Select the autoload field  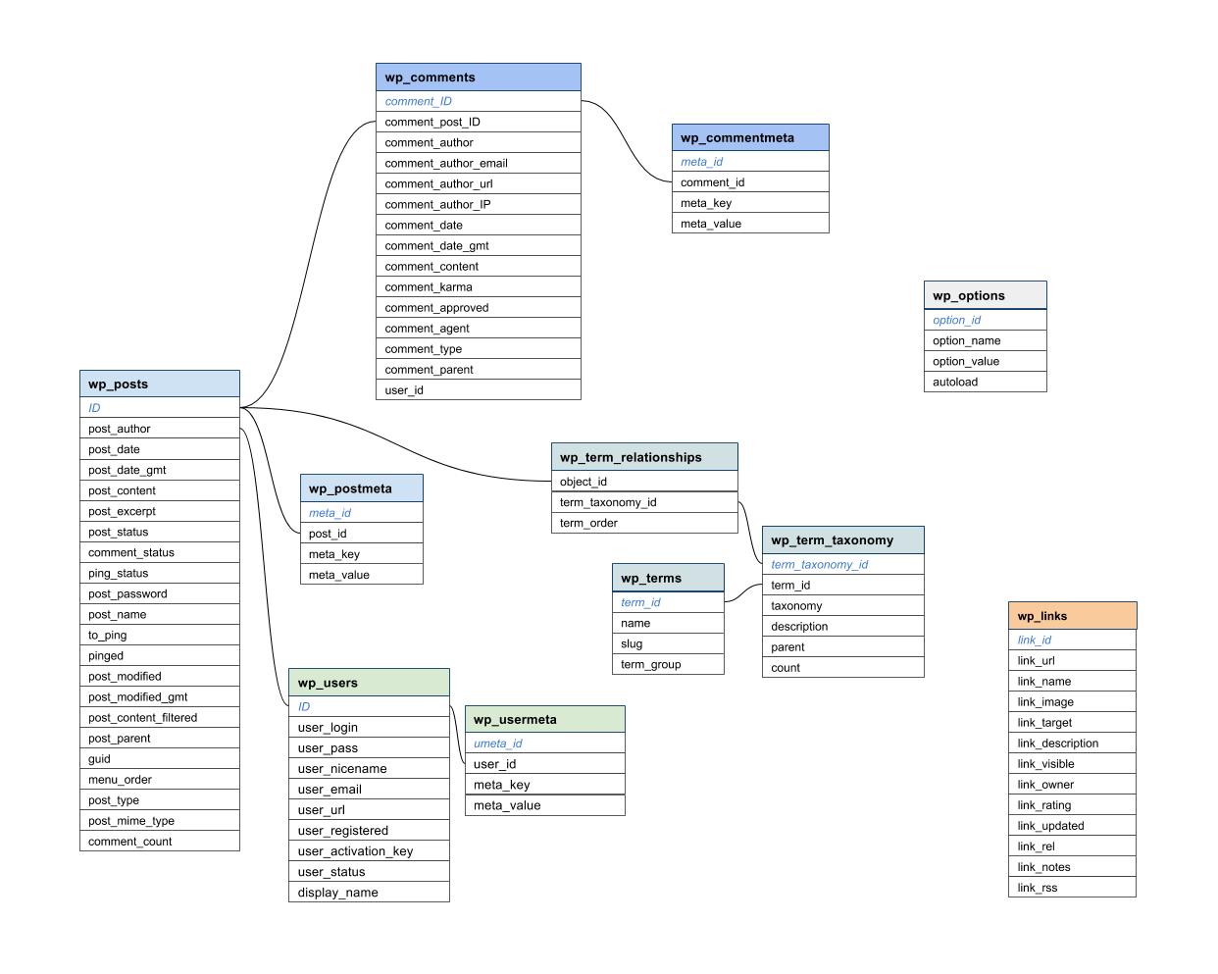point(985,382)
